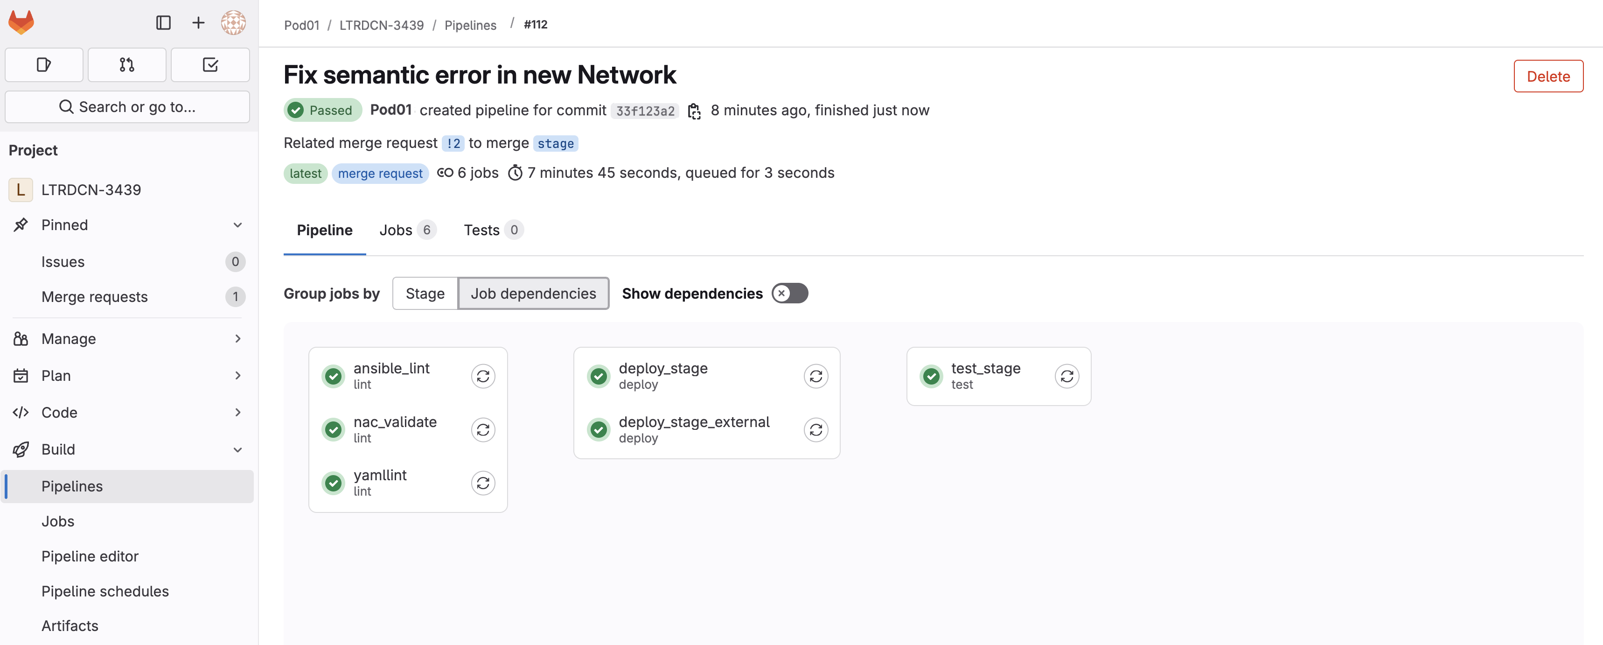Click the GitLab logo home icon

[21, 22]
